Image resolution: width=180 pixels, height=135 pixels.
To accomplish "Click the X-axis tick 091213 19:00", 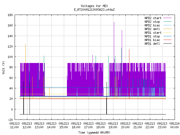I will pos(113,125).
